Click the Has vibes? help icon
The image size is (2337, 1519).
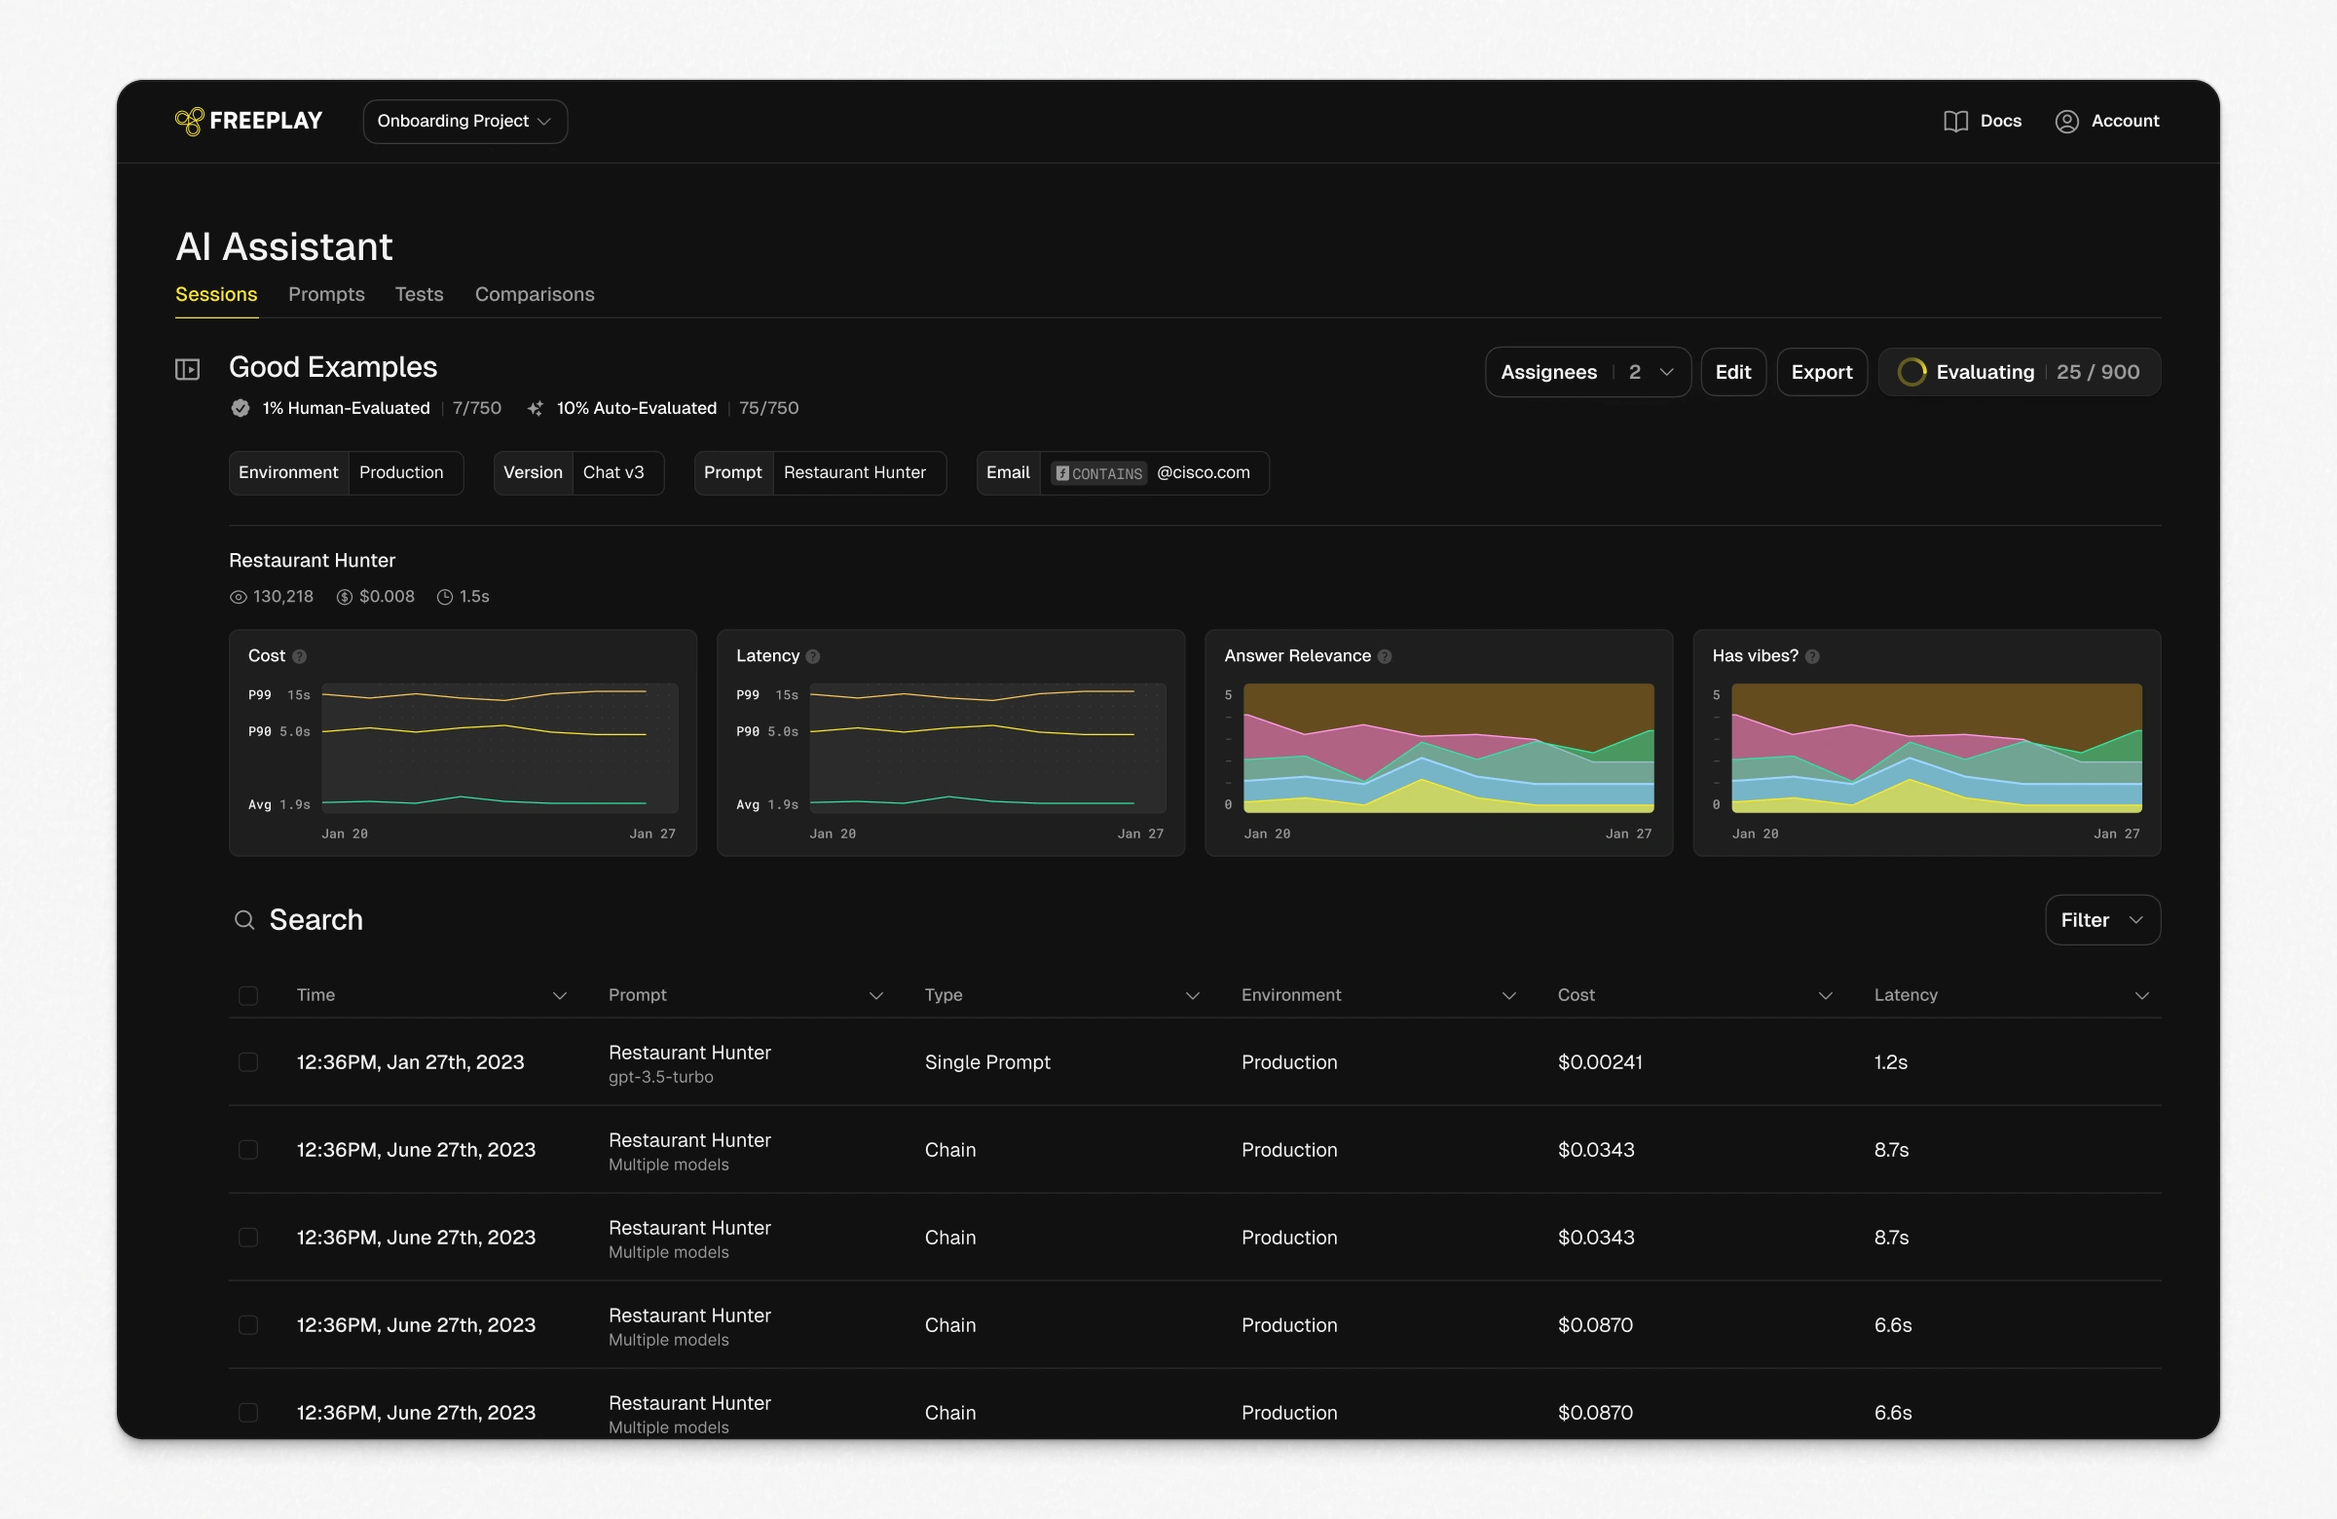click(x=1813, y=657)
